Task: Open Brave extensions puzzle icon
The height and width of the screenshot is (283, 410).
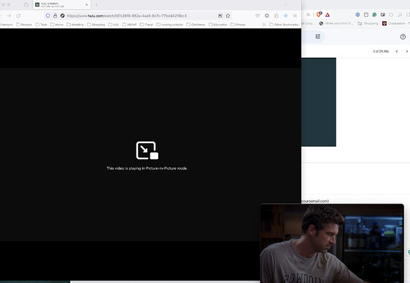Action: click(x=391, y=15)
